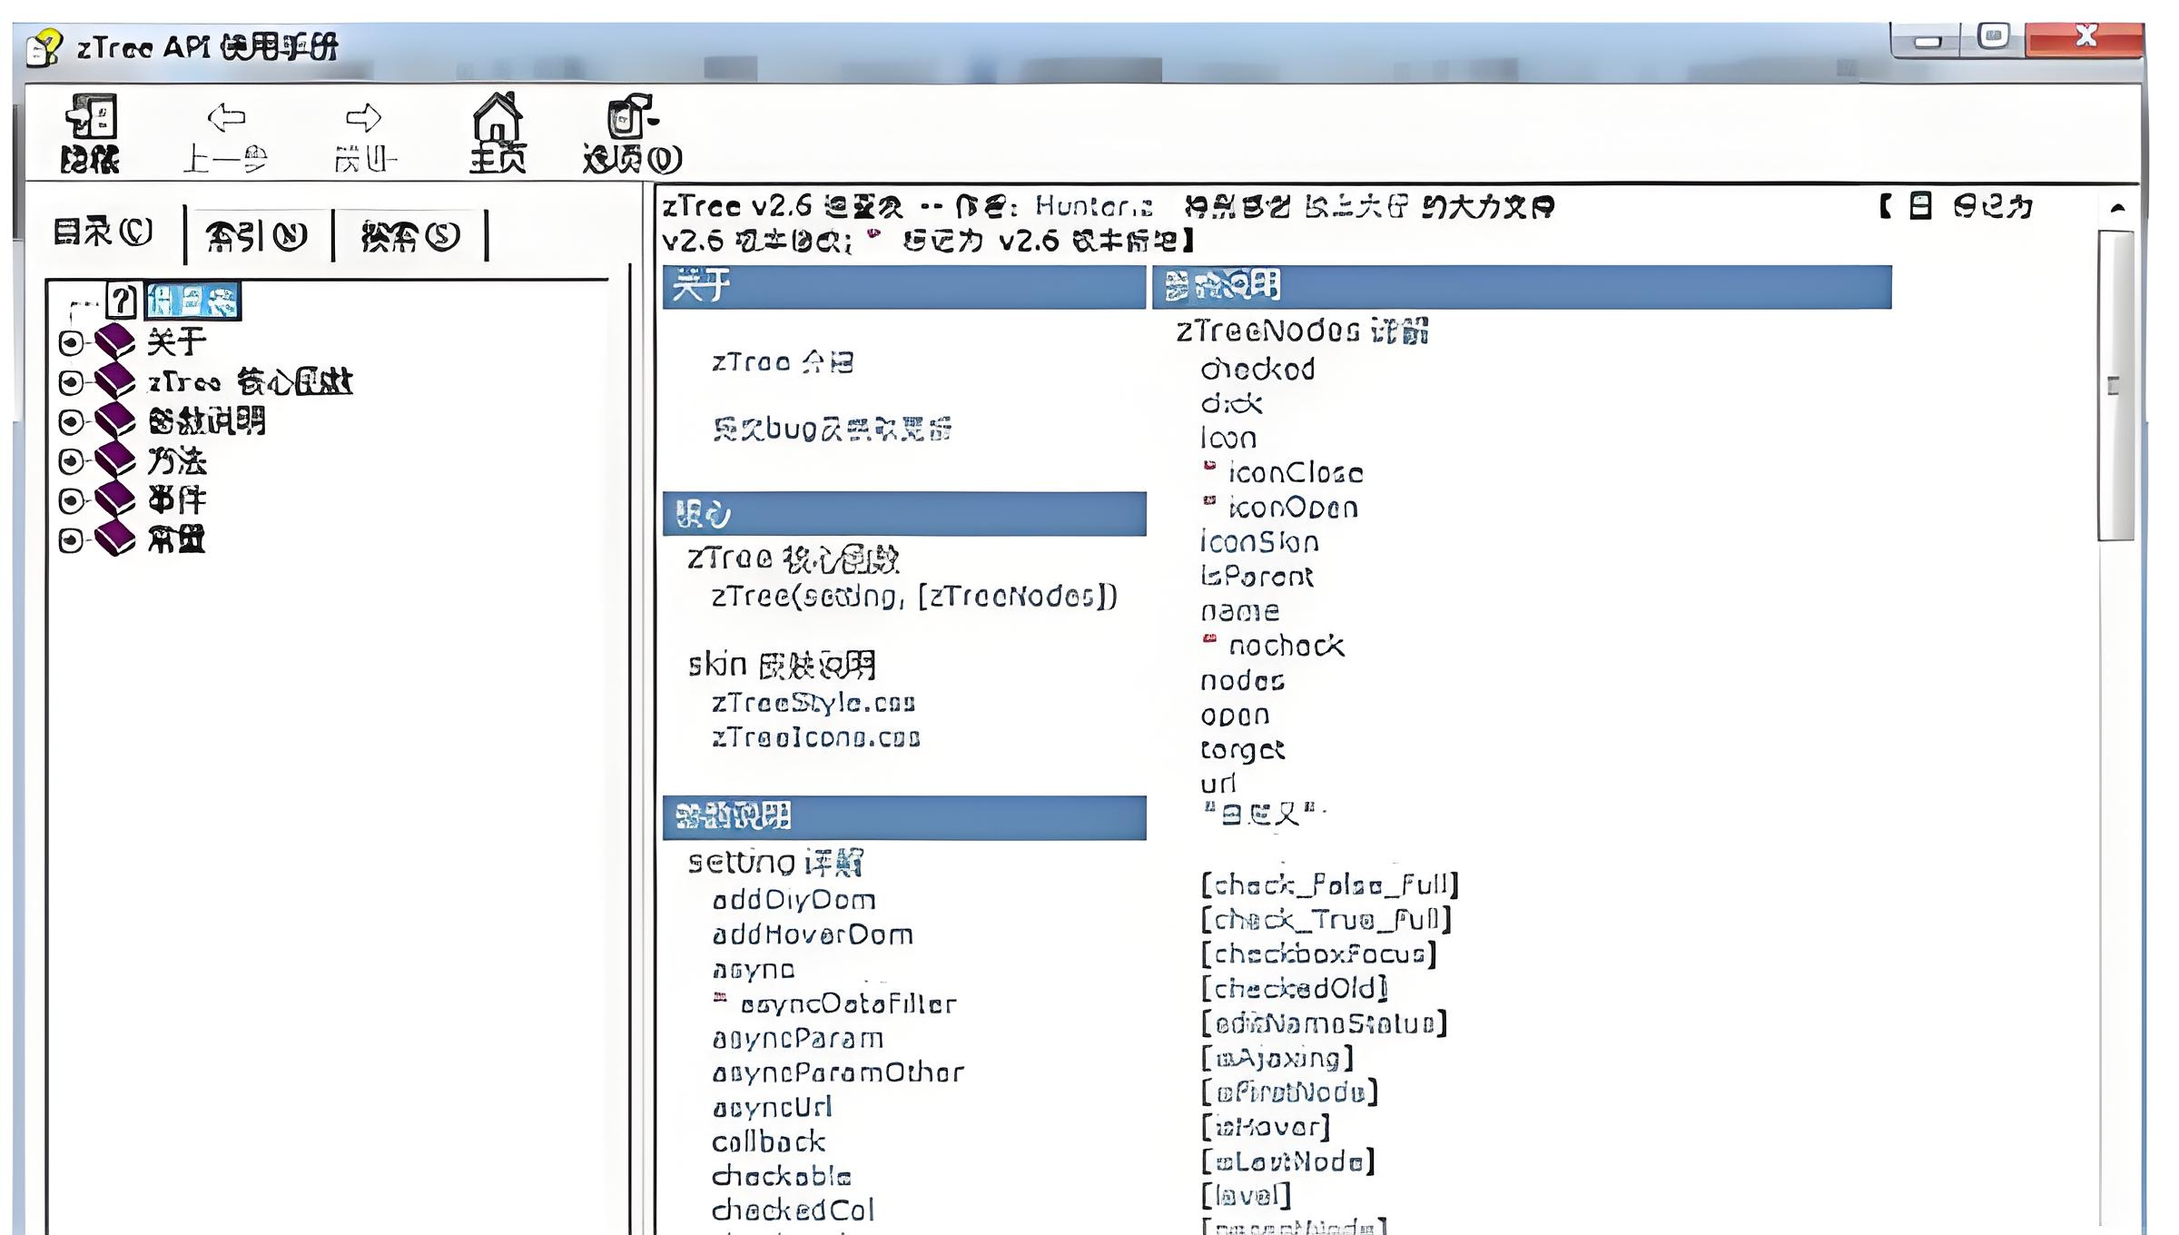Expand the 关于 tree node

point(71,342)
